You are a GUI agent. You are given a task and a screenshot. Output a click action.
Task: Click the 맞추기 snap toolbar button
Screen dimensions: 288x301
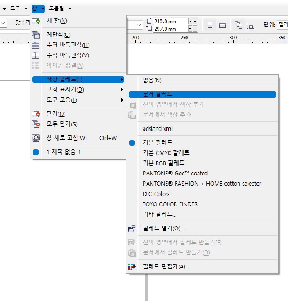coord(22,22)
